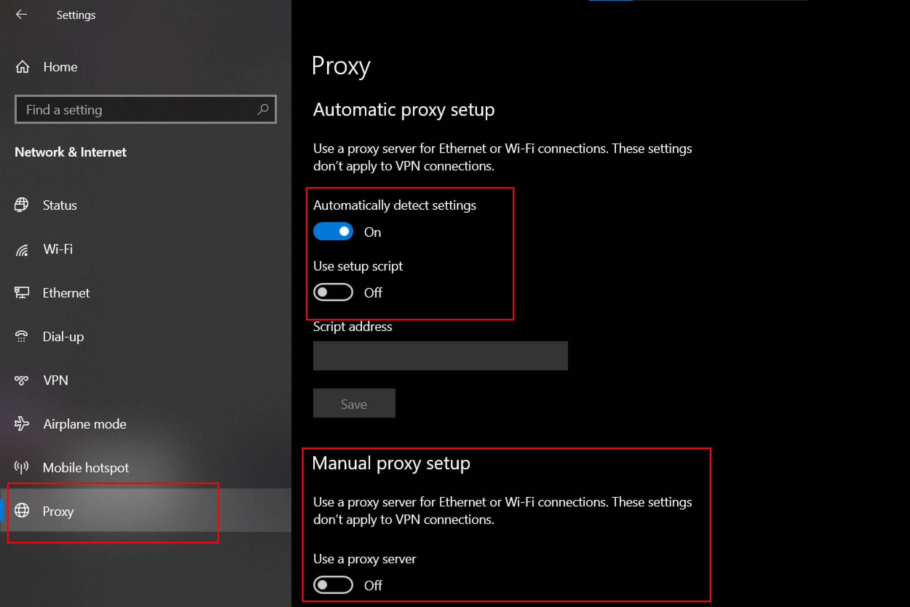Click the Save button
The height and width of the screenshot is (607, 910).
[354, 403]
